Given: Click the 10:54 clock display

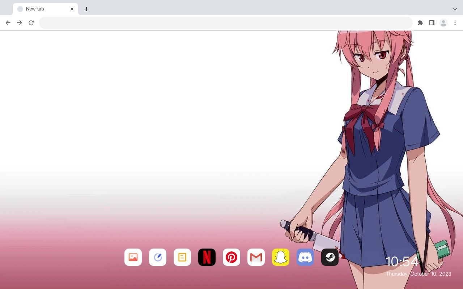Looking at the screenshot, I should 402,262.
